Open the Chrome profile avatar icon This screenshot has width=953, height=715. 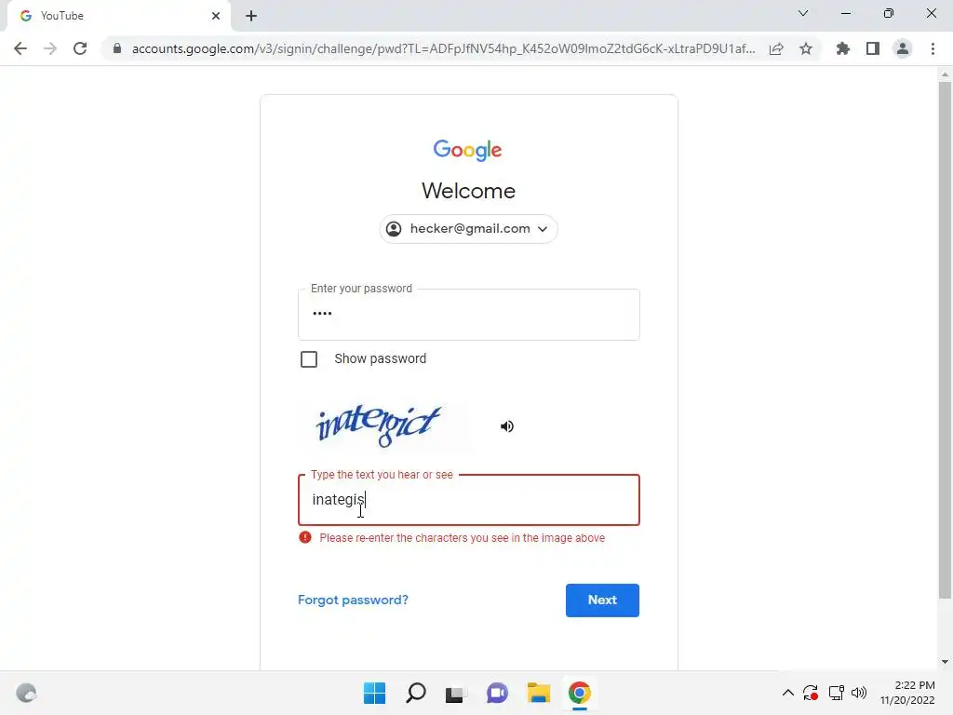tap(903, 48)
